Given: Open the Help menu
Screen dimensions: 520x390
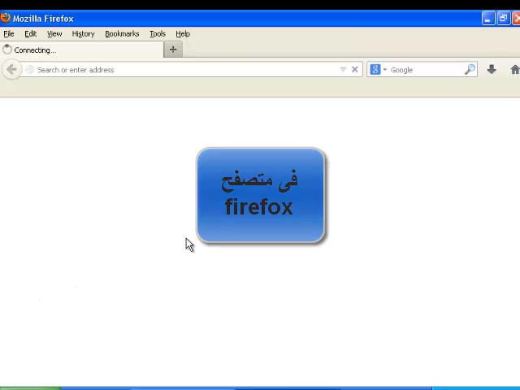Looking at the screenshot, I should [183, 34].
